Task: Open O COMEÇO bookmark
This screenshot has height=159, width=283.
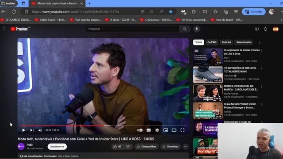Action: [15, 20]
